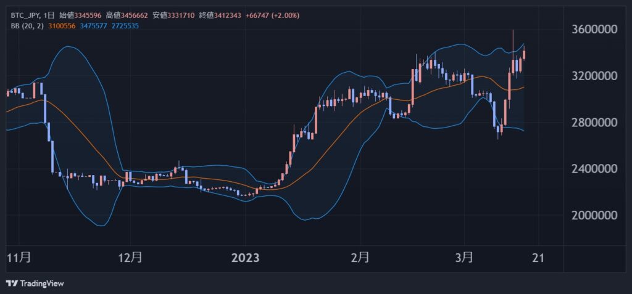Select the 11月 time axis label

19,258
